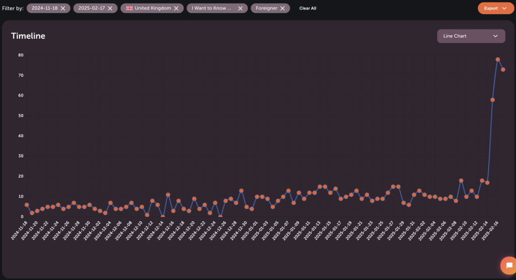Click the 2024-11-18 axis date label
Viewport: 516px width, 280px height.
tap(19, 231)
